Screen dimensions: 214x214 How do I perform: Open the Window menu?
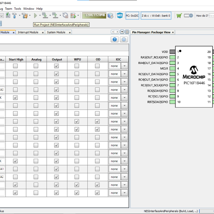tap(29, 9)
